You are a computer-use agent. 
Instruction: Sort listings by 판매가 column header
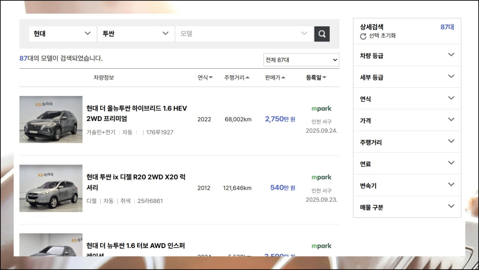(275, 77)
